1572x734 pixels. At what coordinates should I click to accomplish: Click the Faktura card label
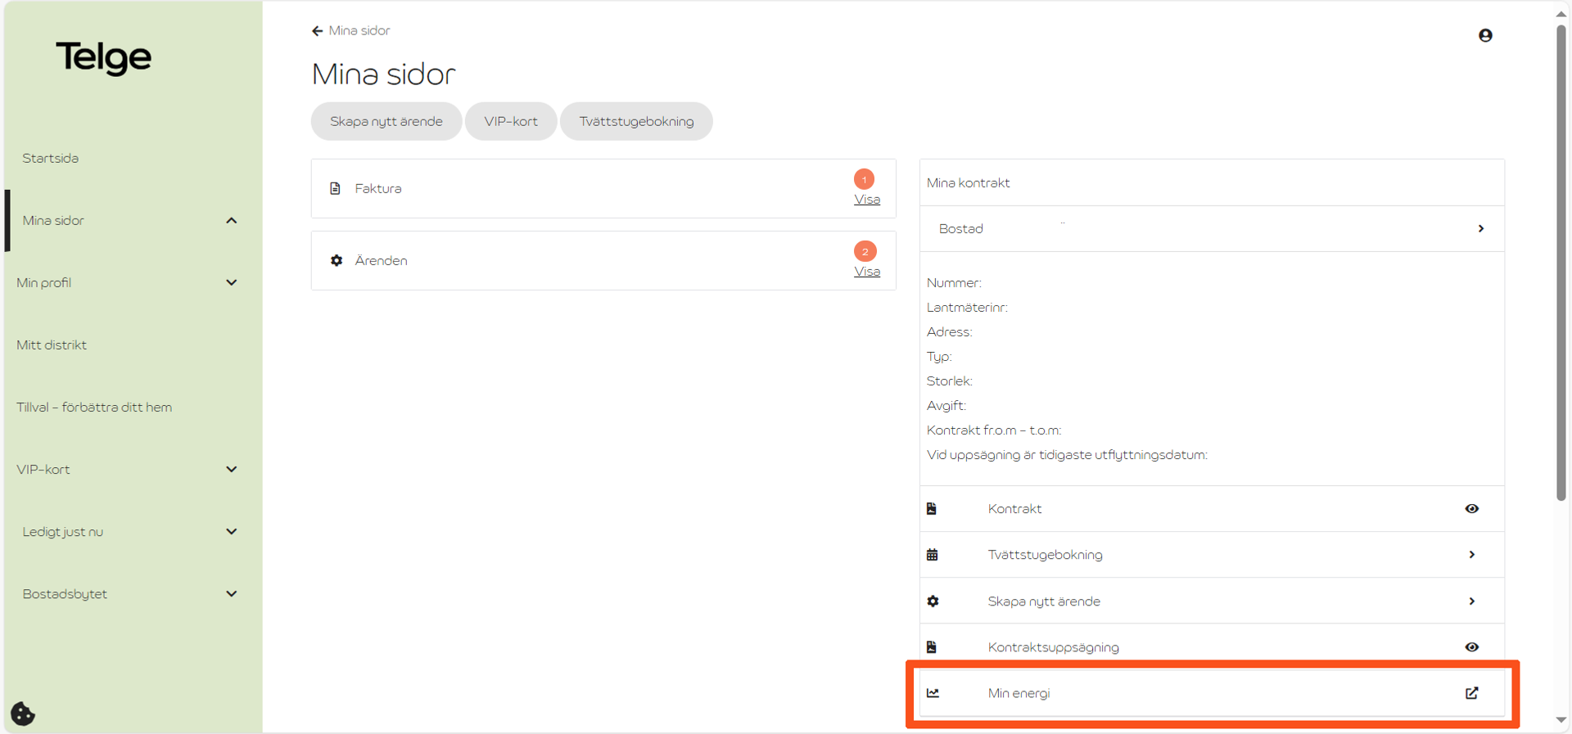(x=378, y=188)
